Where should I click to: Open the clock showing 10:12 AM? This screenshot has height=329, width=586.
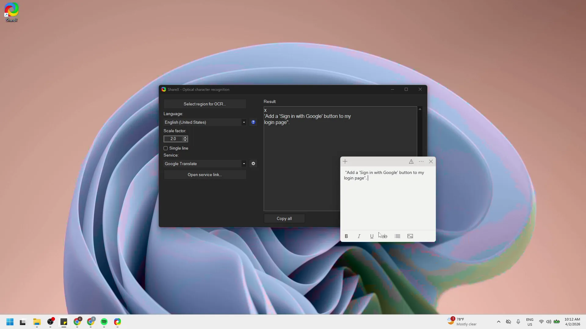[x=572, y=322]
